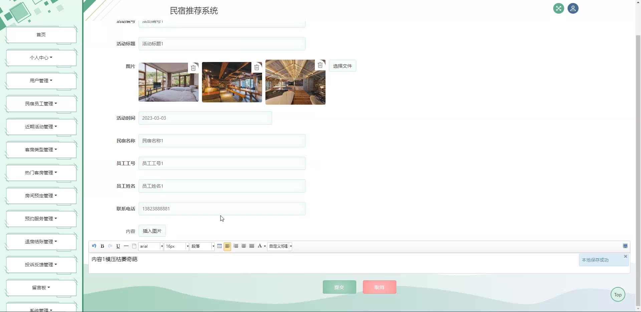Align text left in editor

(x=227, y=246)
